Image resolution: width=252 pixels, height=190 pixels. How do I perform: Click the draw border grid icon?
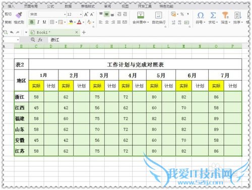tap(60, 22)
